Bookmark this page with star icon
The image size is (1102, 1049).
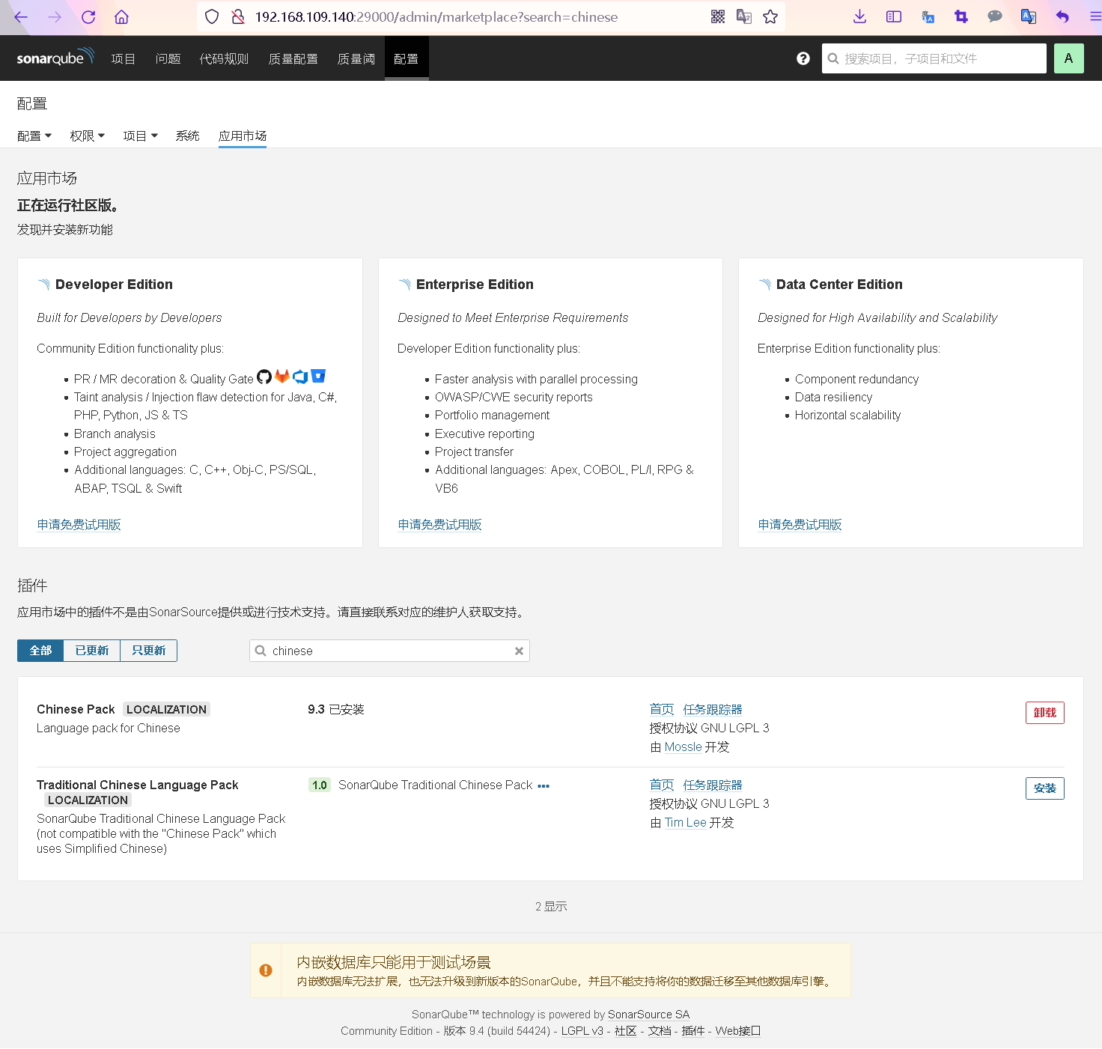(x=770, y=16)
